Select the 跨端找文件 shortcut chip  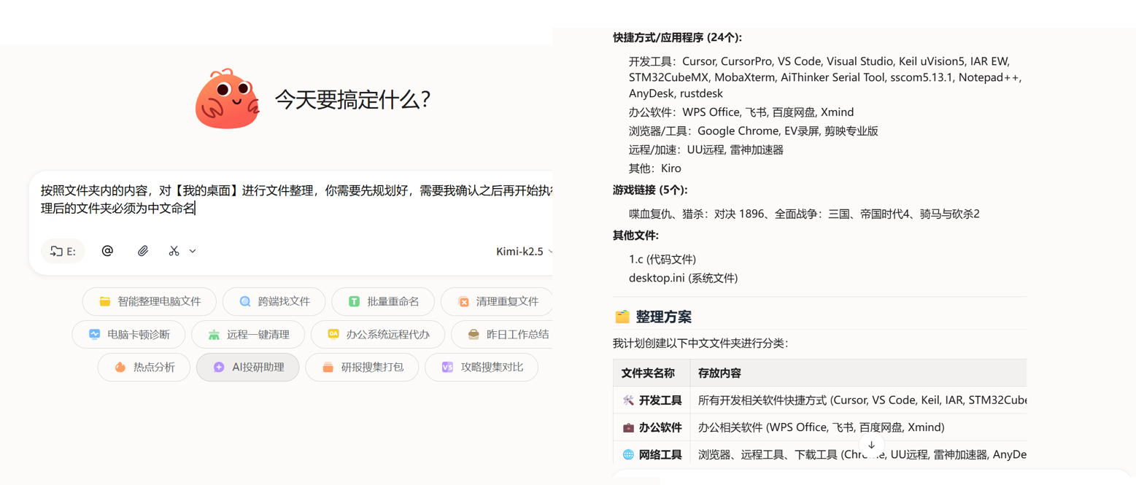[x=274, y=301]
